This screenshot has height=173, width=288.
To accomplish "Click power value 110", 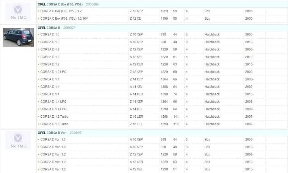I will 176,124.
